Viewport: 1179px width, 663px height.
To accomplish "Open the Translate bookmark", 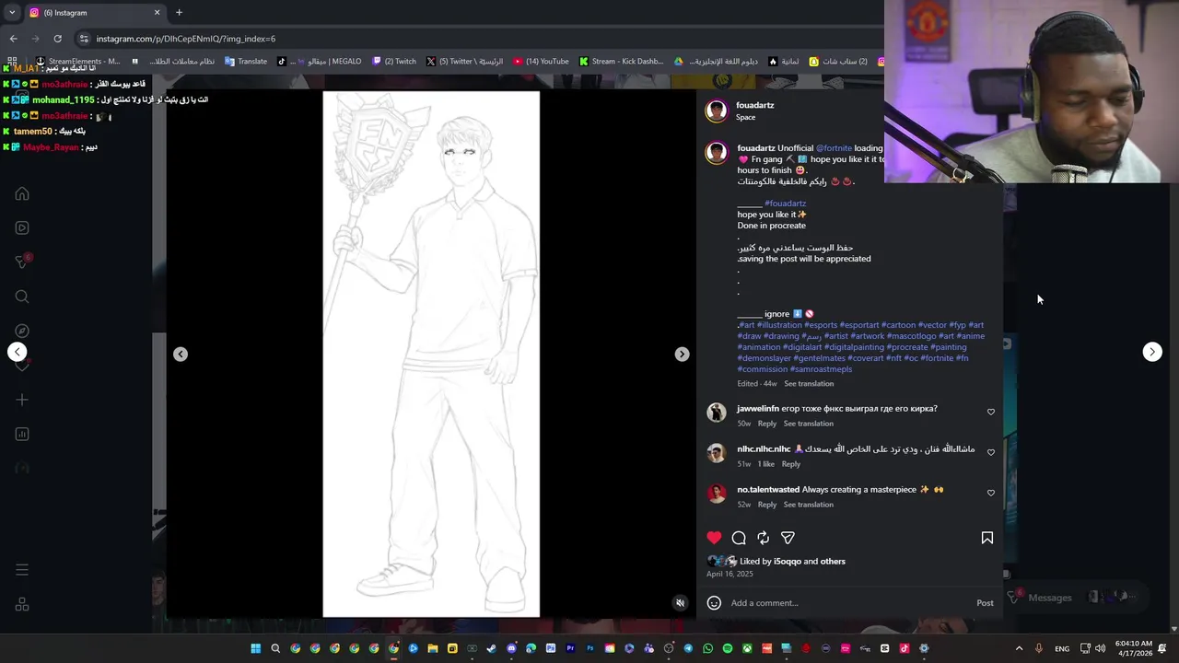I will (246, 62).
